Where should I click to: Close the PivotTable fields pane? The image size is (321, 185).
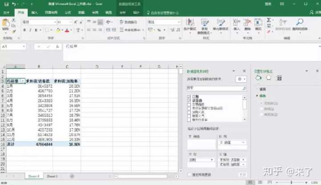pyautogui.click(x=244, y=71)
